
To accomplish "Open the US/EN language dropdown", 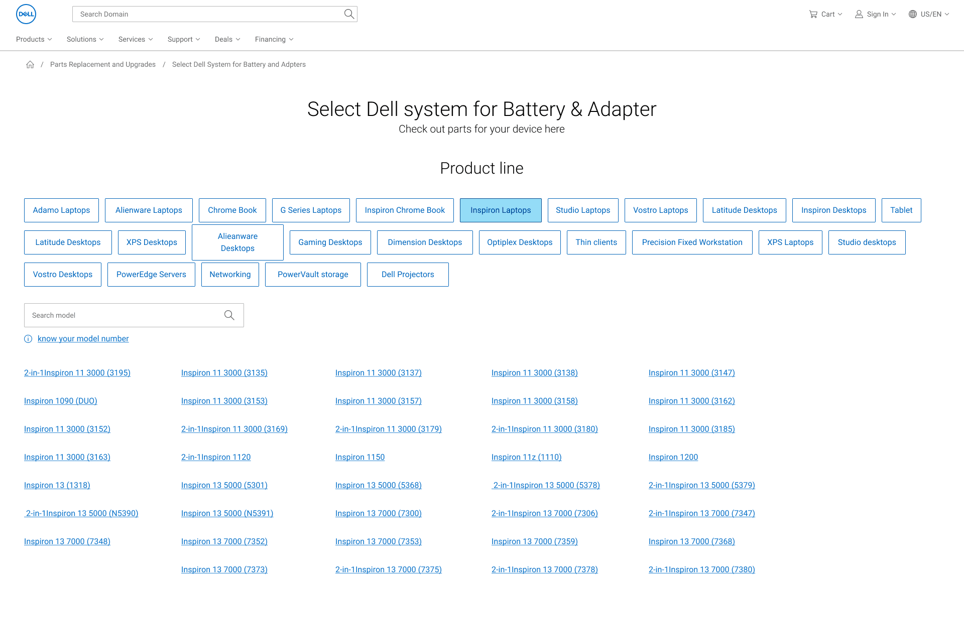I will 929,14.
